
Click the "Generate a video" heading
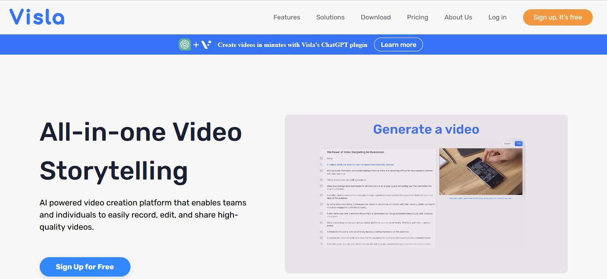click(426, 129)
